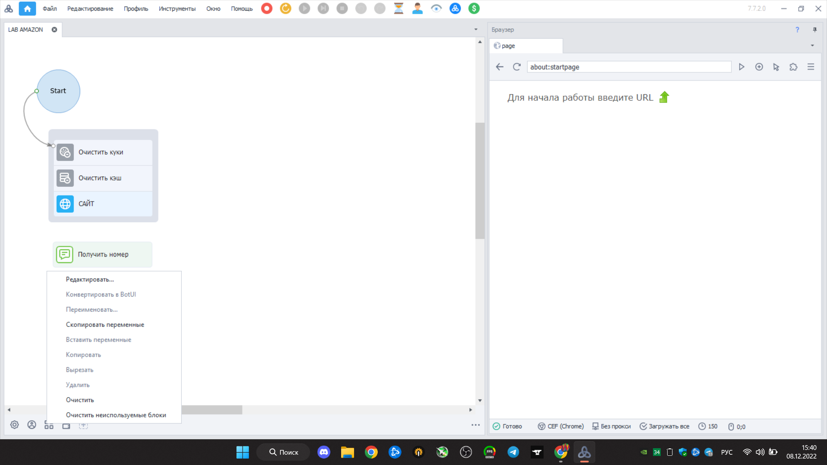827x465 pixels.
Task: Click the red record button in toolbar
Action: [267, 9]
